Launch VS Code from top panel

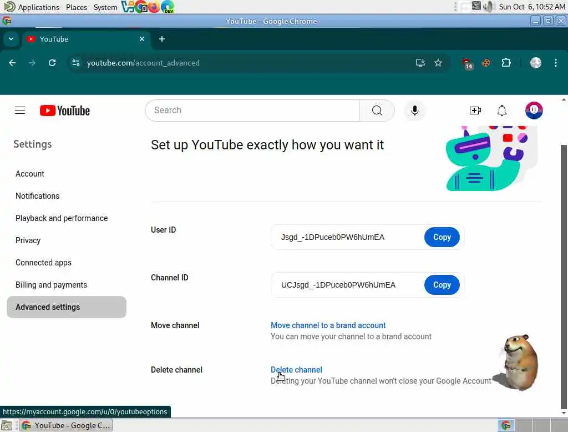pos(128,7)
